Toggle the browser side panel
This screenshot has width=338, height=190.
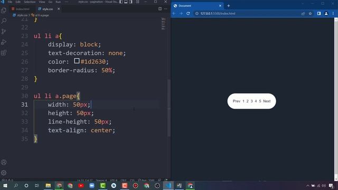[319, 13]
